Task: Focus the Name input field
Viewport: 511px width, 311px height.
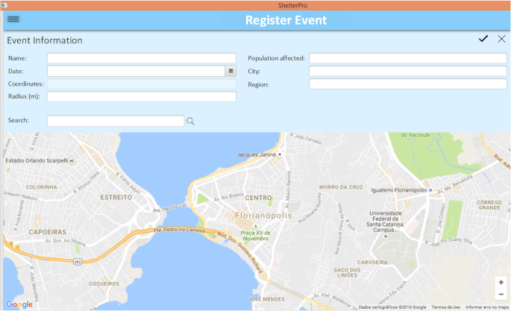Action: [x=142, y=58]
